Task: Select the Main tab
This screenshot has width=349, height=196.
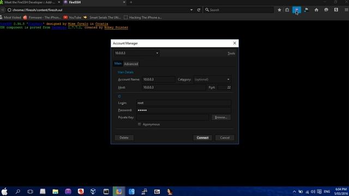Action: [118, 64]
